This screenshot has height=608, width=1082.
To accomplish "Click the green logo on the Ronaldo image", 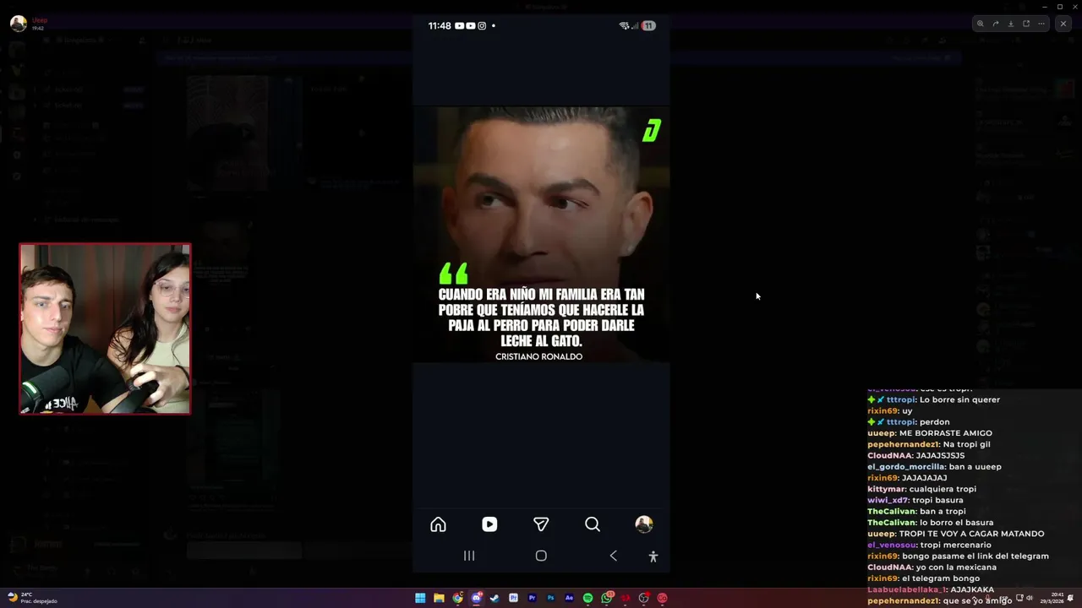I will click(651, 130).
